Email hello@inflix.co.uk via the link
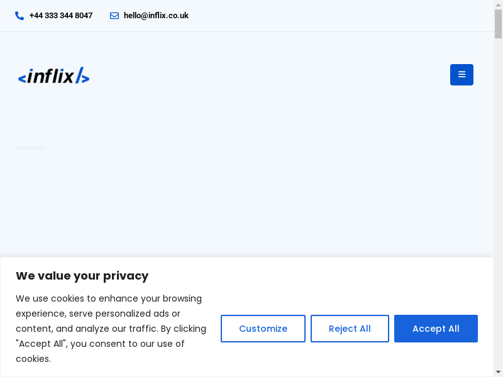503x377 pixels. [156, 16]
